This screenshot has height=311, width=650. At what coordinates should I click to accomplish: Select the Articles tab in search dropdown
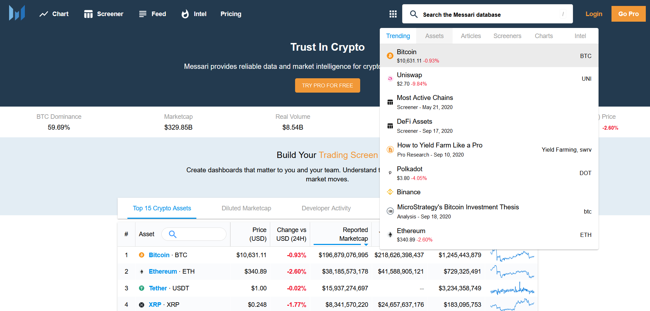(x=471, y=36)
